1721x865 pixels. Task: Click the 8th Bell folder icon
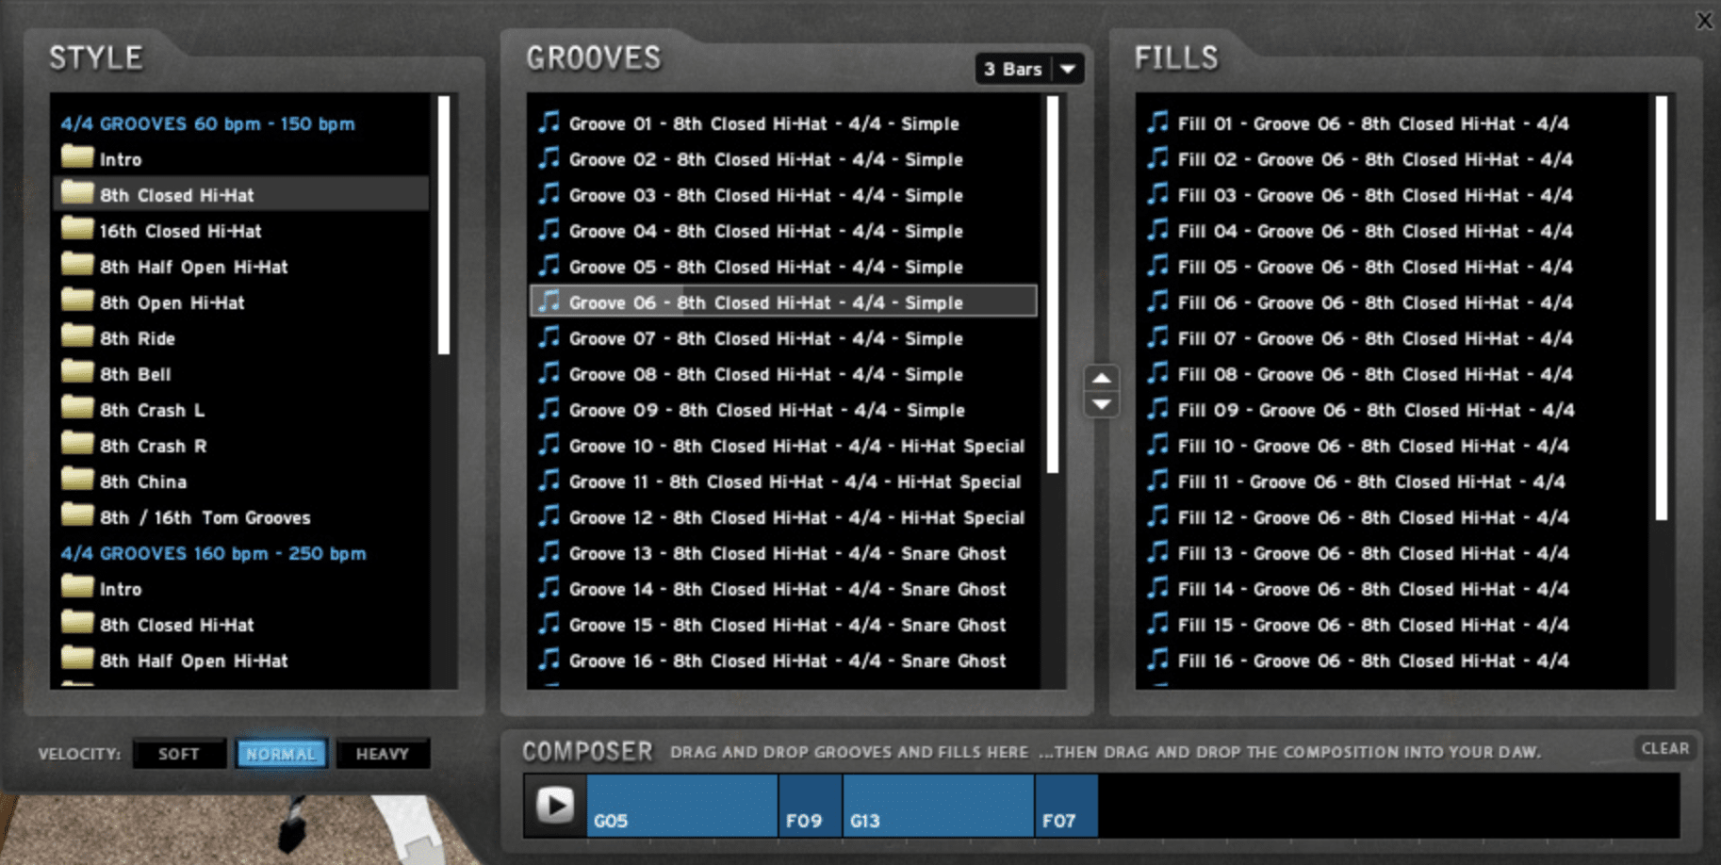pos(77,373)
